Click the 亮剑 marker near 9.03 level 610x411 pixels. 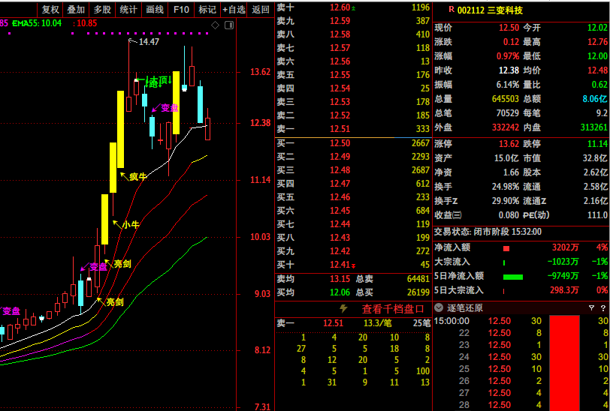click(x=115, y=302)
